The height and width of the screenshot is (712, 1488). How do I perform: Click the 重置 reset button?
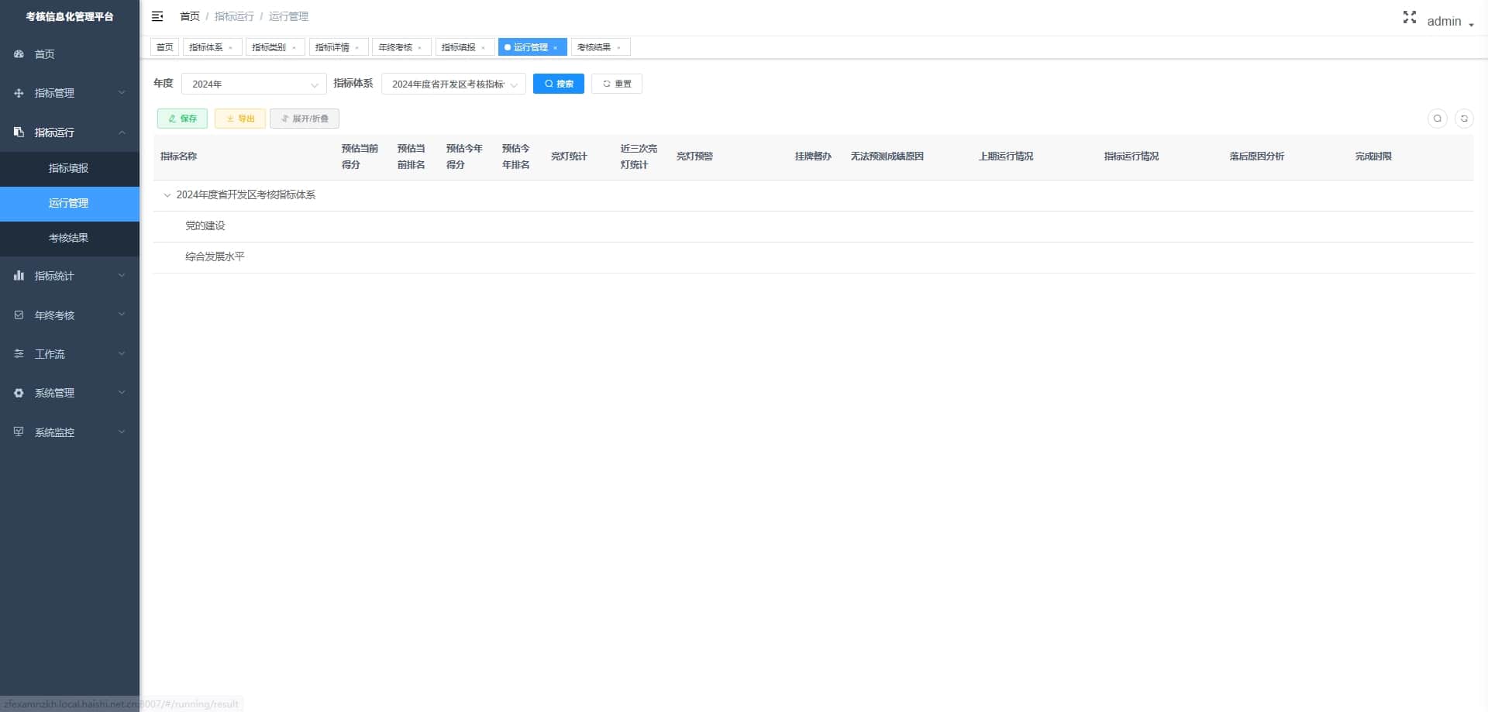(x=617, y=84)
